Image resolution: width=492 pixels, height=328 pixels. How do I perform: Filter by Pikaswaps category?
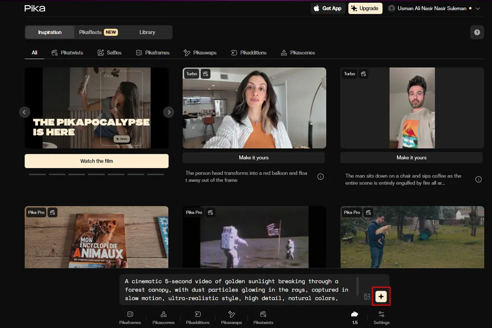coord(200,53)
